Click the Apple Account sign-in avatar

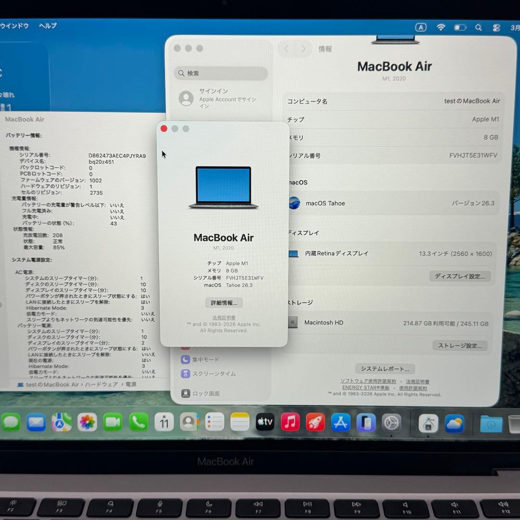click(x=187, y=98)
